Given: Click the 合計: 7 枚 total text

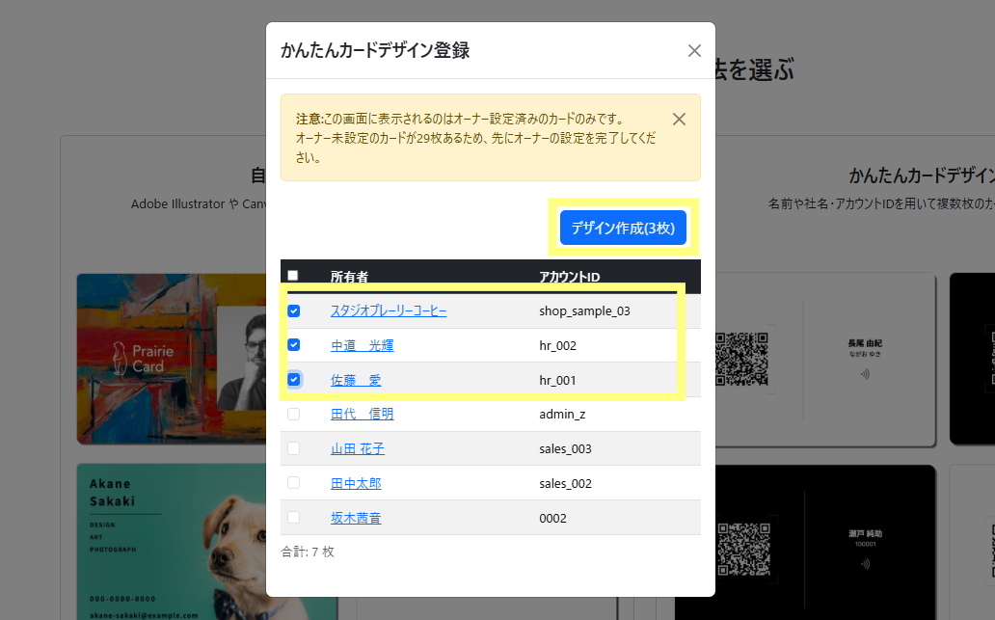Looking at the screenshot, I should click(x=308, y=552).
